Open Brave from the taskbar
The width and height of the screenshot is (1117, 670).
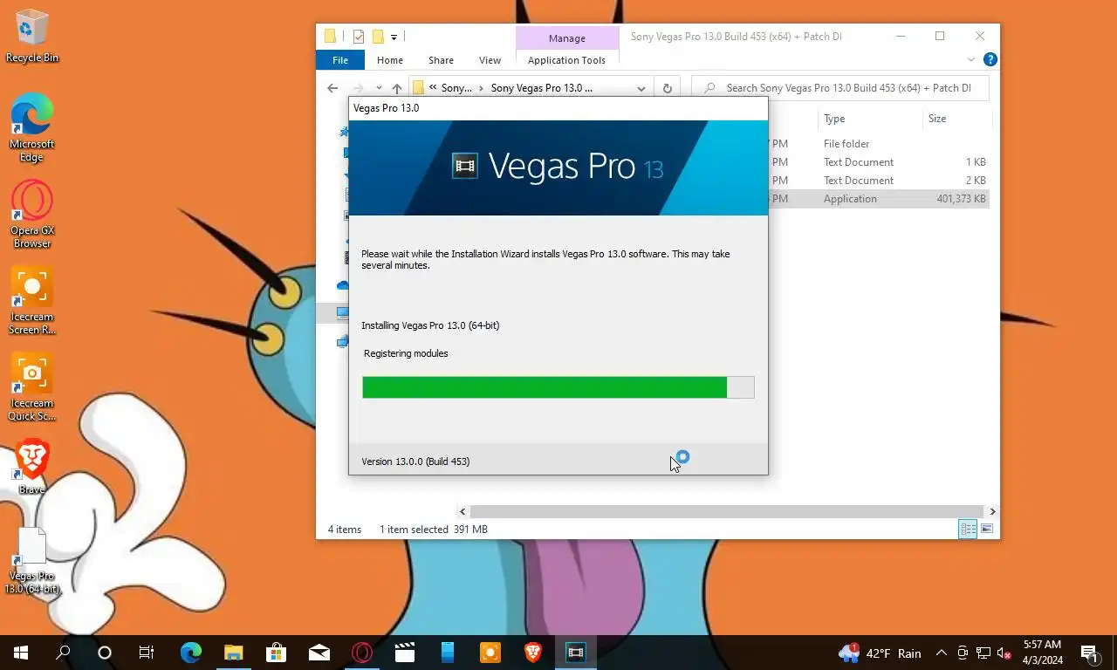[532, 653]
